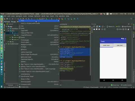Open the Tools menu in menu bar
The width and height of the screenshot is (135, 101).
coord(52,16)
